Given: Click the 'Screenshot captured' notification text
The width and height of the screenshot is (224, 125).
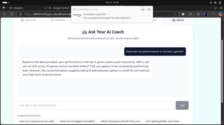Looking at the screenshot, I should (x=94, y=14).
